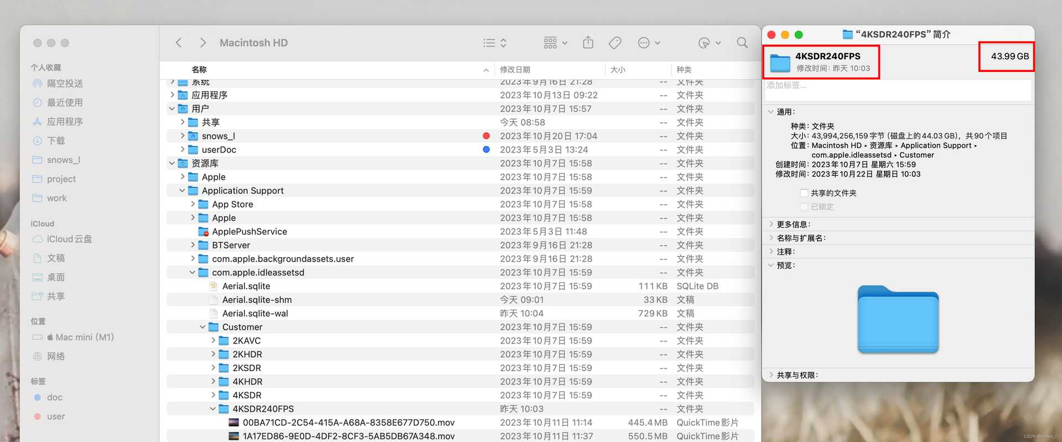Viewport: 1062px width, 442px height.
Task: Open the ellipsis action menu
Action: (648, 43)
